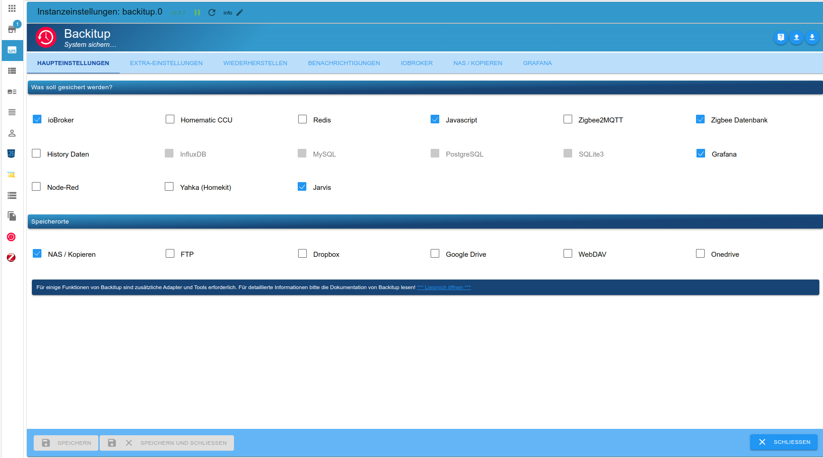Click Speichern und Schliessen button
This screenshot has height=458, width=823.
coord(167,443)
